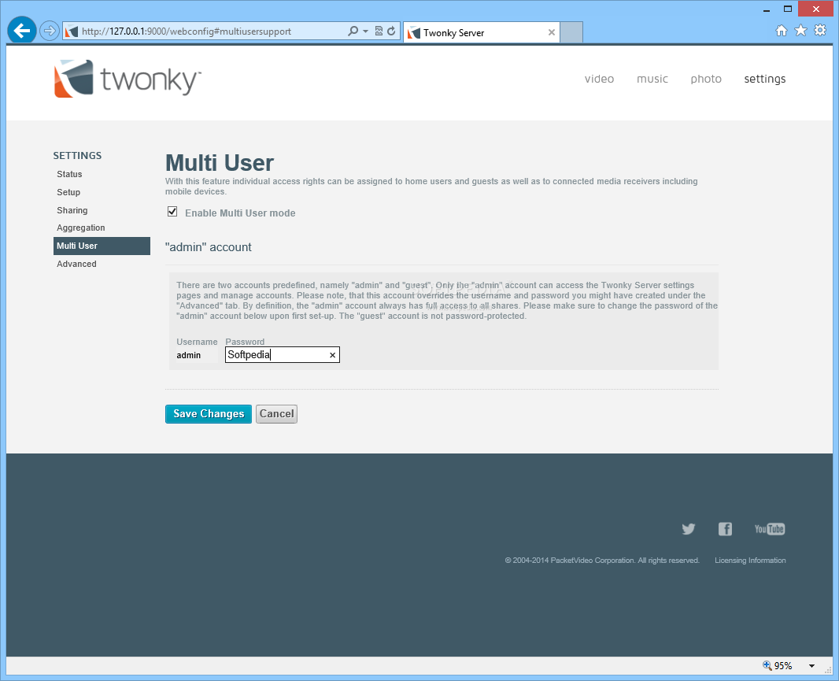Click the search magnifier in address bar
Image resolution: width=839 pixels, height=681 pixels.
353,31
